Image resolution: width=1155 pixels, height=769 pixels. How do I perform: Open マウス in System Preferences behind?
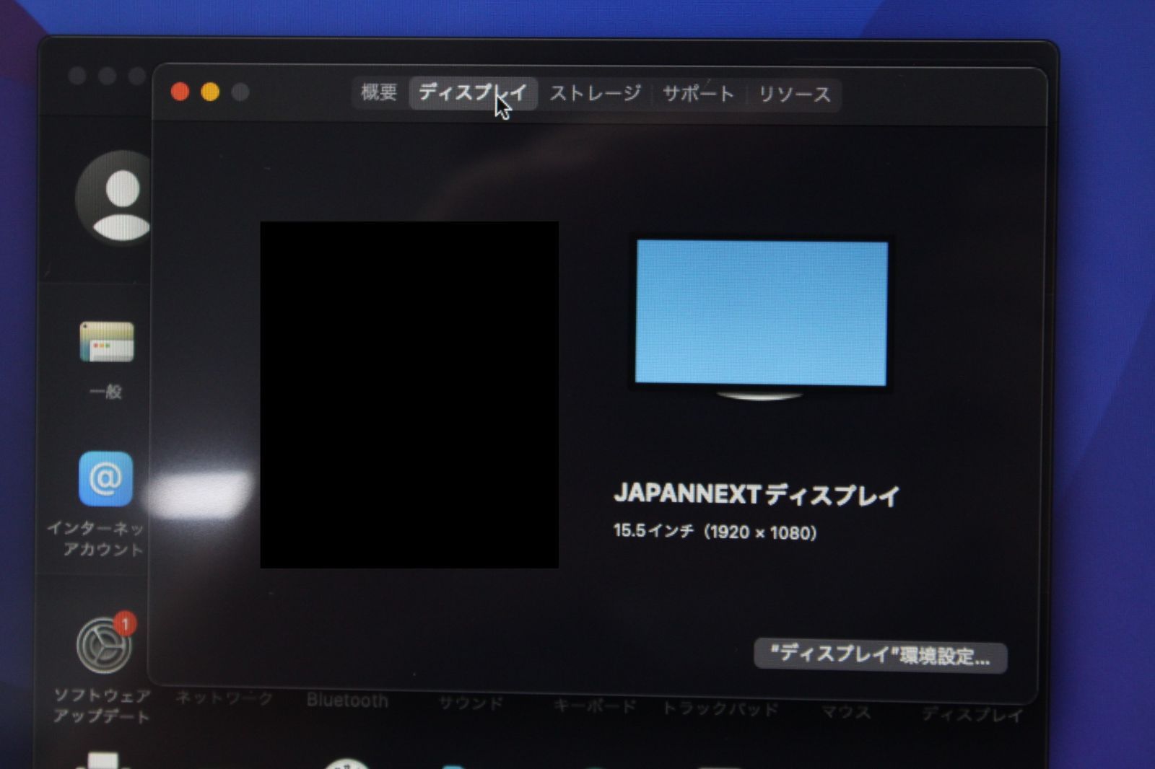tap(846, 713)
